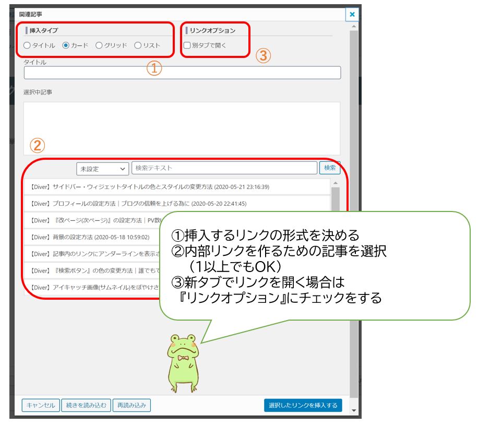Viewport: 502px width, 424px height.
Task: Open the 未設定 category dropdown
Action: coord(102,169)
